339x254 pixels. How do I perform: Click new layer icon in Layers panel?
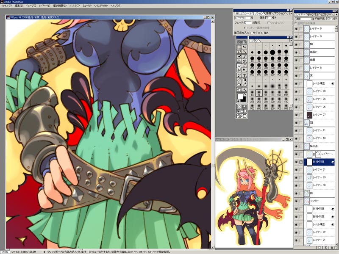coord(326,248)
